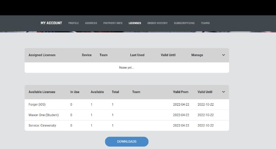Click the My Account heading
The image size is (276, 149).
51,23
